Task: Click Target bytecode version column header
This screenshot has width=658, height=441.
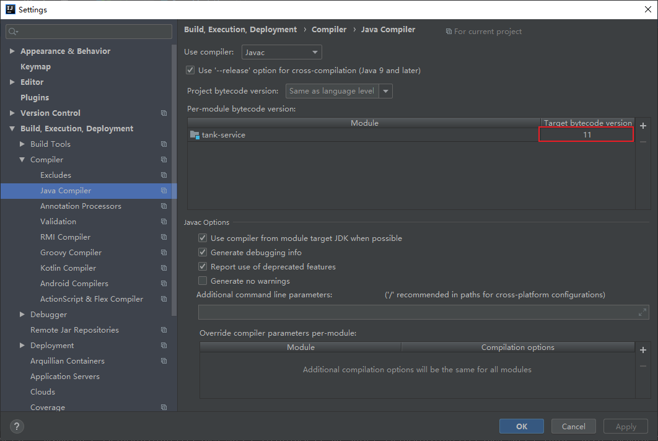Action: point(587,123)
